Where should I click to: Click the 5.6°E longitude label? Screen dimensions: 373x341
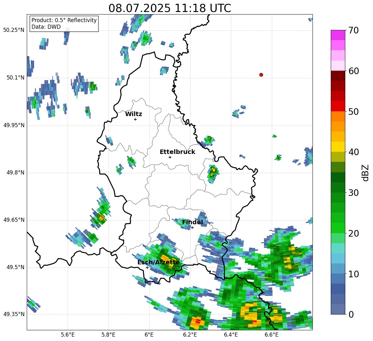(68, 335)
